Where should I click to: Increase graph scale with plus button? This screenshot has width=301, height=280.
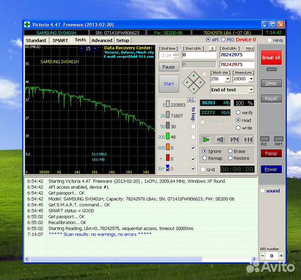(x=95, y=48)
